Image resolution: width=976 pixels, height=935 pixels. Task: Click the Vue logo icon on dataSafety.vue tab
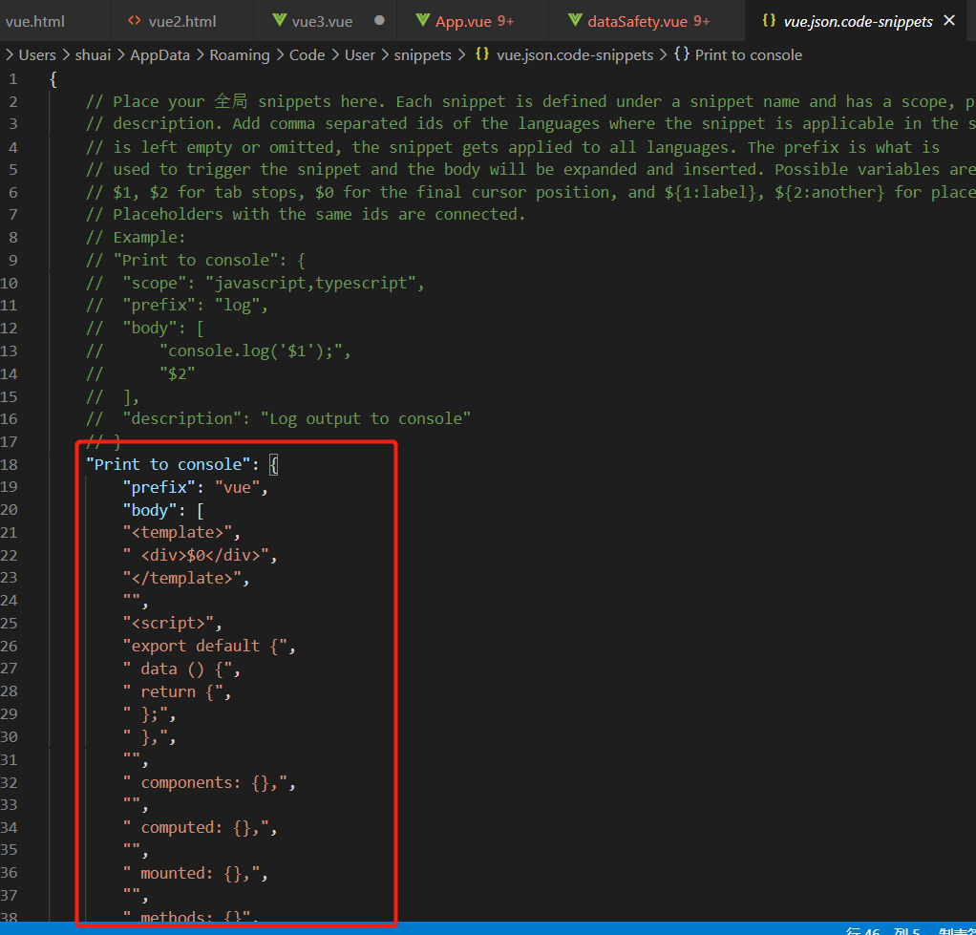tap(575, 21)
